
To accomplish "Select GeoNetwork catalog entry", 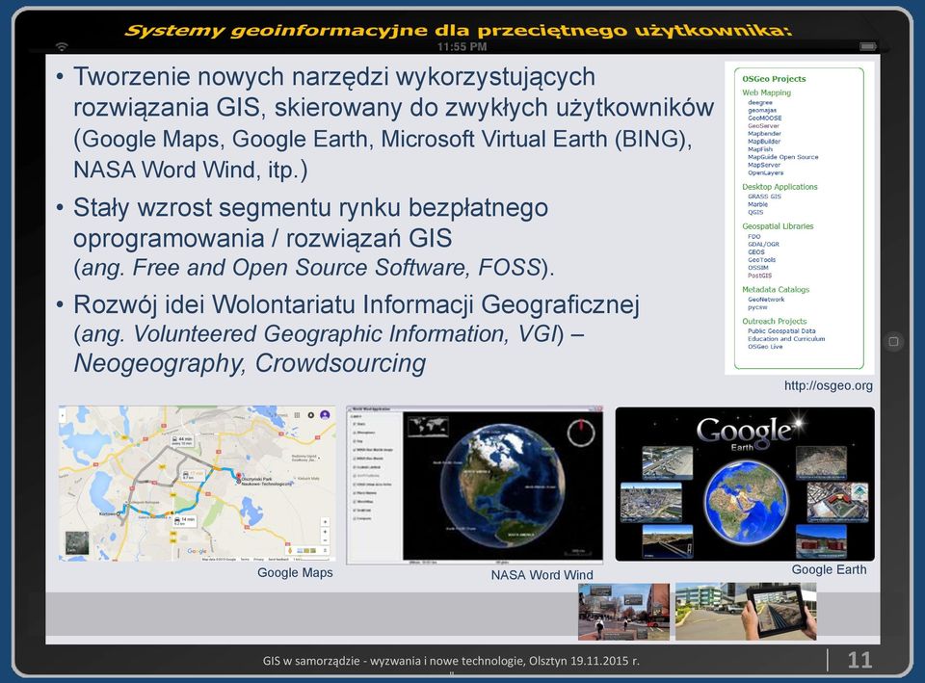I will (766, 300).
